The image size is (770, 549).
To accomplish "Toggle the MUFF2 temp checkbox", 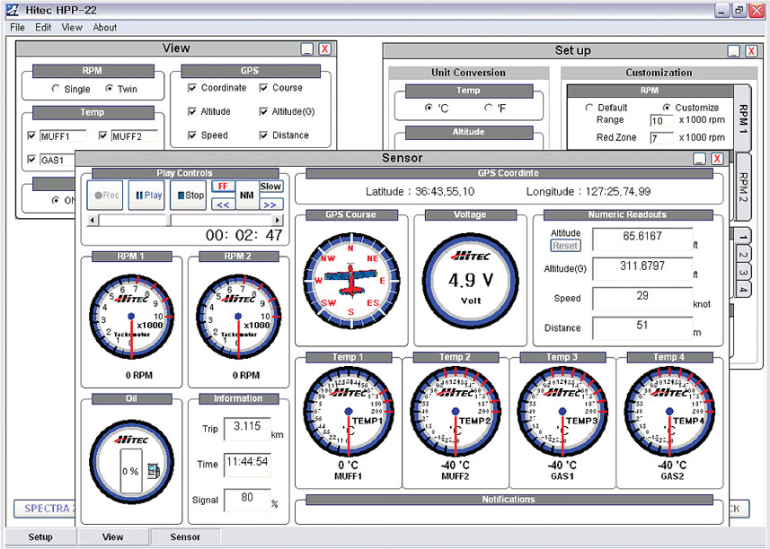I will coord(103,135).
